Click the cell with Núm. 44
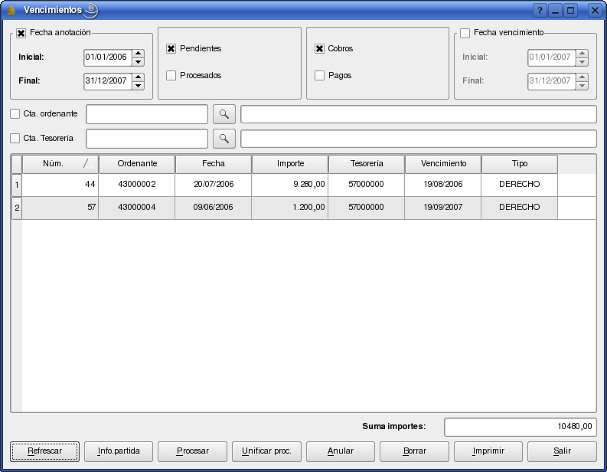Viewport: 607px width, 472px height. pyautogui.click(x=60, y=185)
